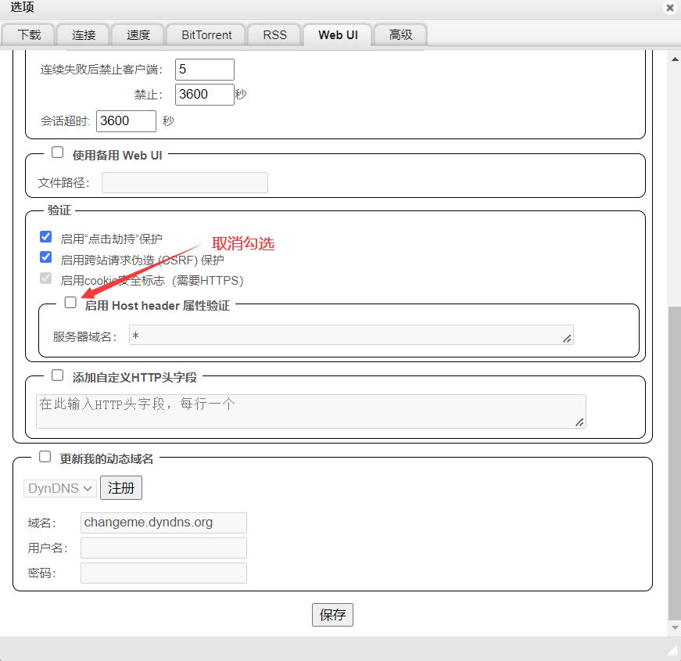Disable 启用"点击劫持"保护 checkbox
Image resolution: width=681 pixels, height=661 pixels.
[45, 236]
